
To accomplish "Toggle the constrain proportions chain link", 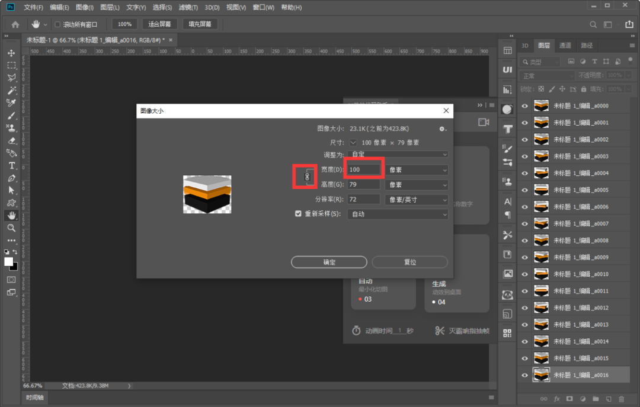I will click(x=307, y=177).
